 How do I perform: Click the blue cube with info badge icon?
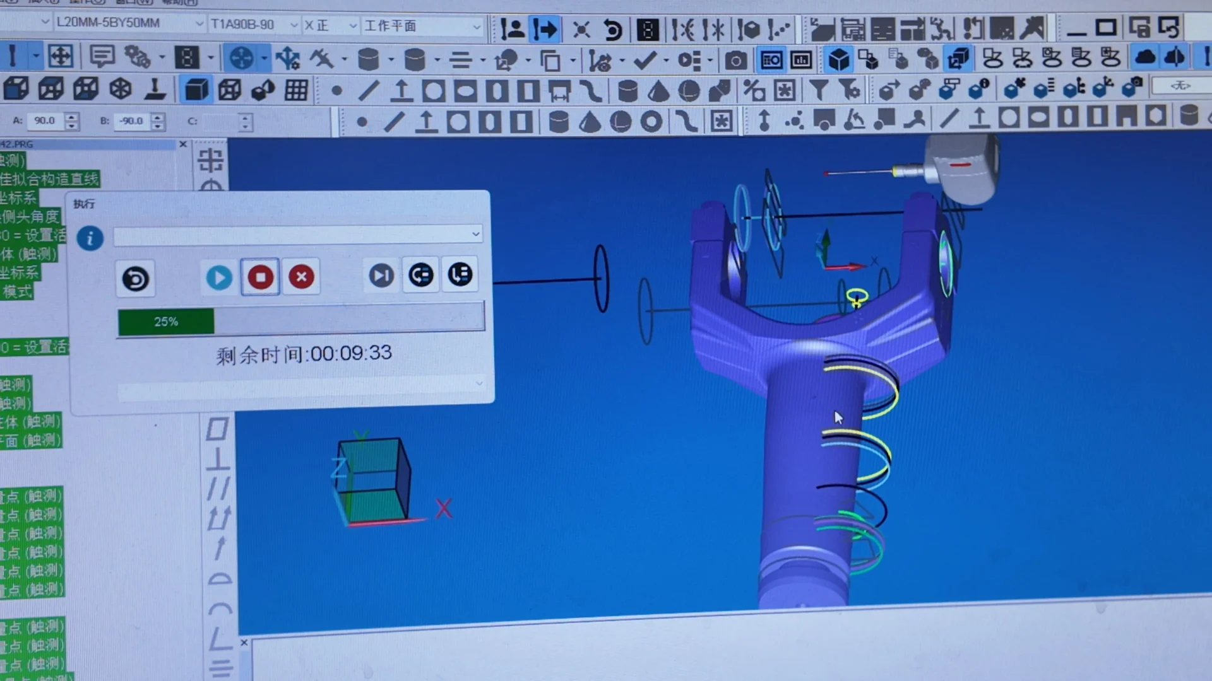pos(979,88)
